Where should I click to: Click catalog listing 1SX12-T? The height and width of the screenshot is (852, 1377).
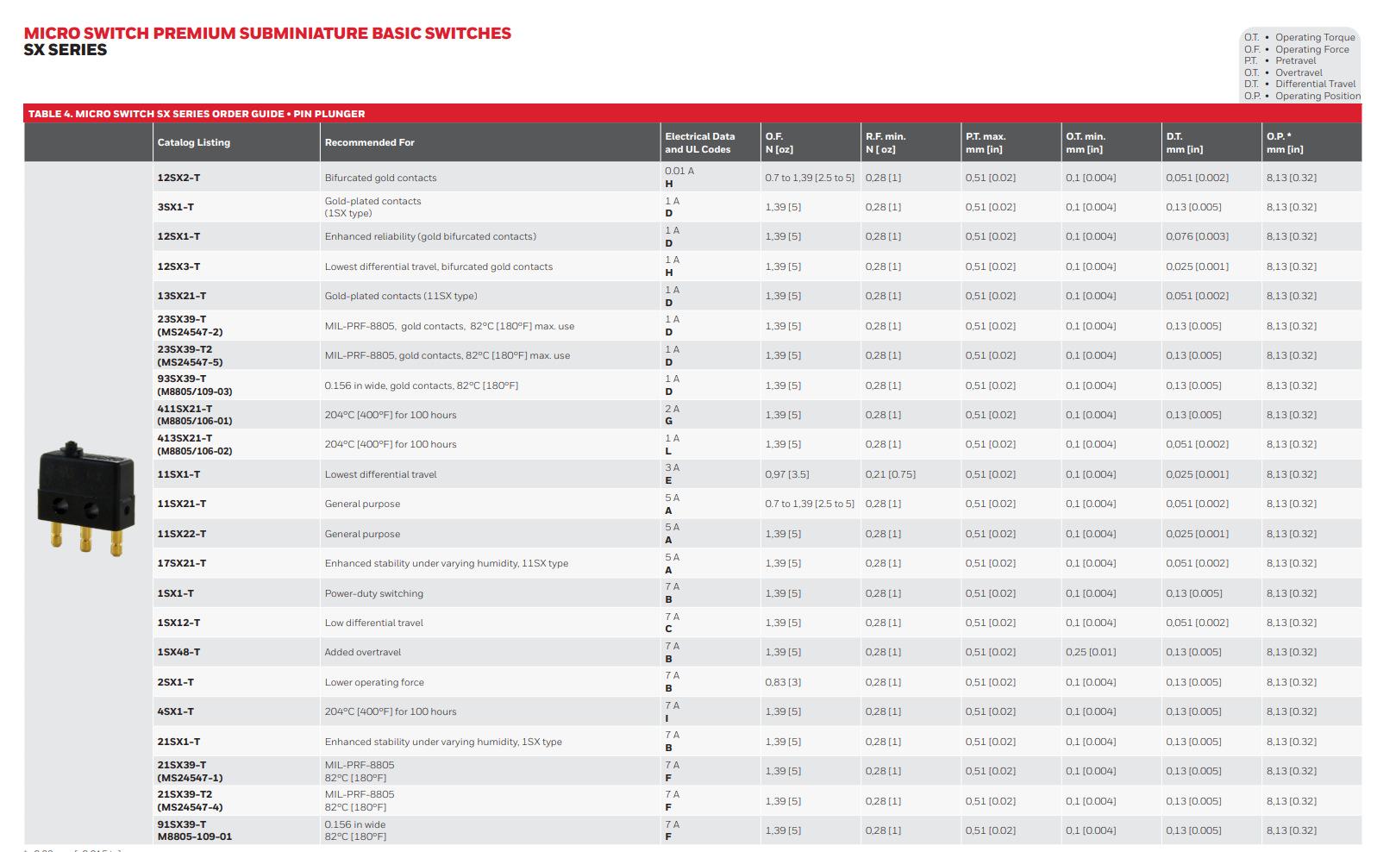(x=178, y=623)
